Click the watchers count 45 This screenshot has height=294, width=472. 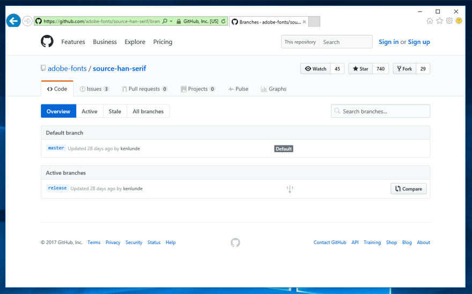click(337, 69)
